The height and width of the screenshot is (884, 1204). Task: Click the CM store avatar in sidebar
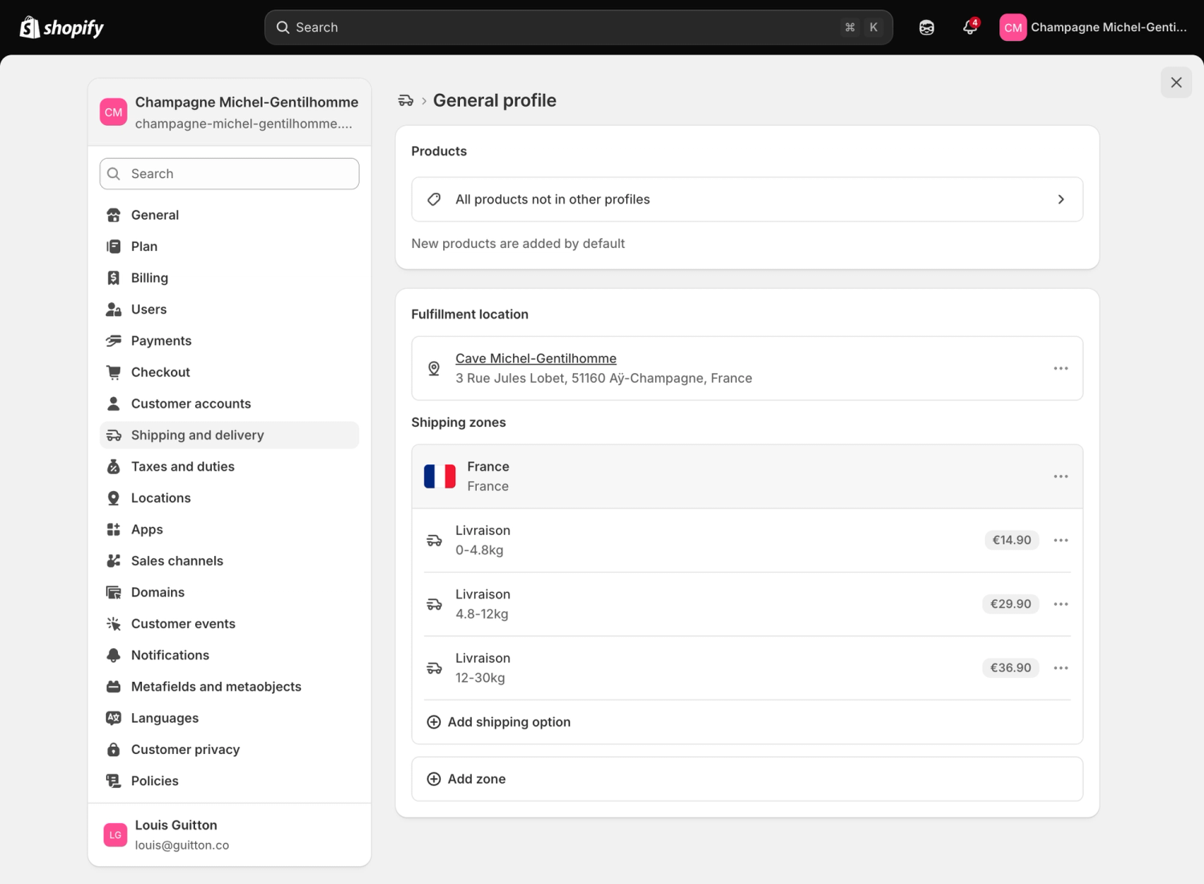pos(114,112)
